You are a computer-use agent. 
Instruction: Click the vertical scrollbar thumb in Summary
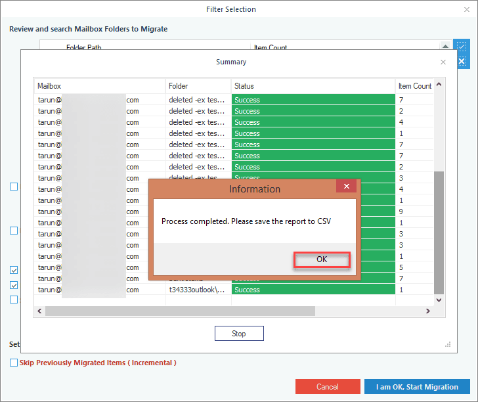(x=439, y=233)
